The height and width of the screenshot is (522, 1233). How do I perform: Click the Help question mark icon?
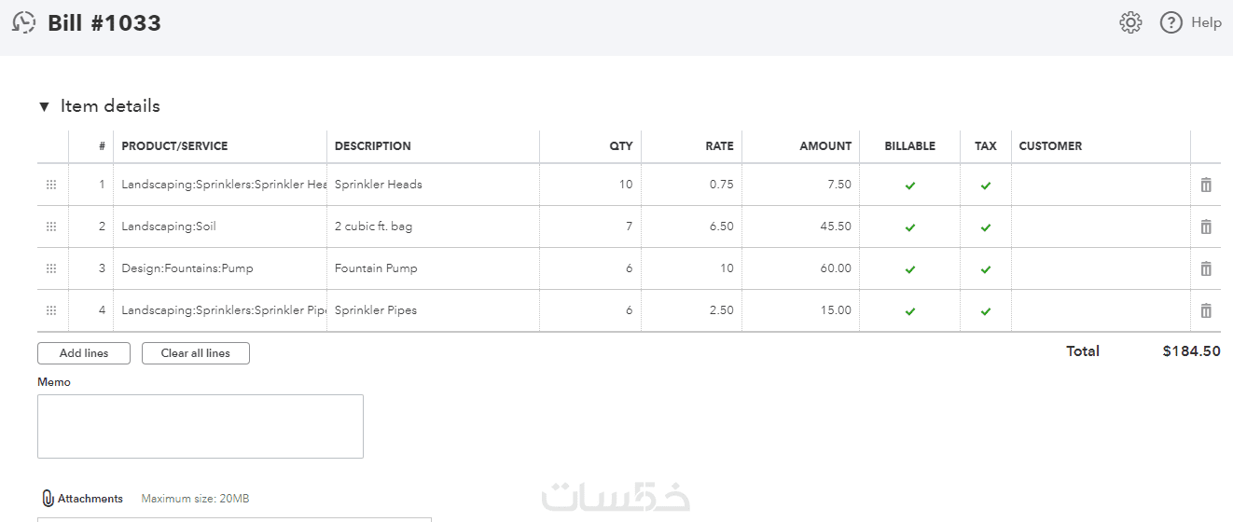[x=1171, y=23]
